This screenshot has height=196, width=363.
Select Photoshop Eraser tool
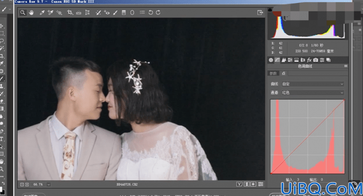coord(2,101)
